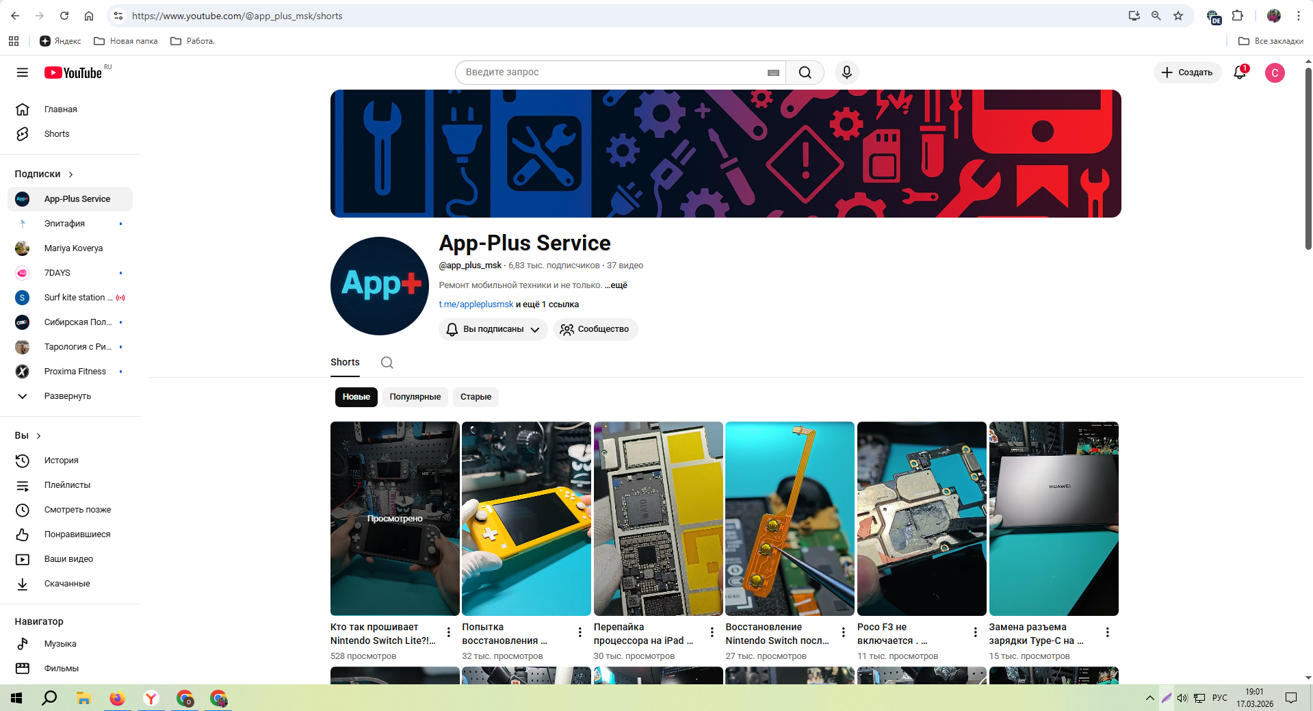Expand the 'Подписки' section header
This screenshot has width=1313, height=711.
click(x=44, y=174)
